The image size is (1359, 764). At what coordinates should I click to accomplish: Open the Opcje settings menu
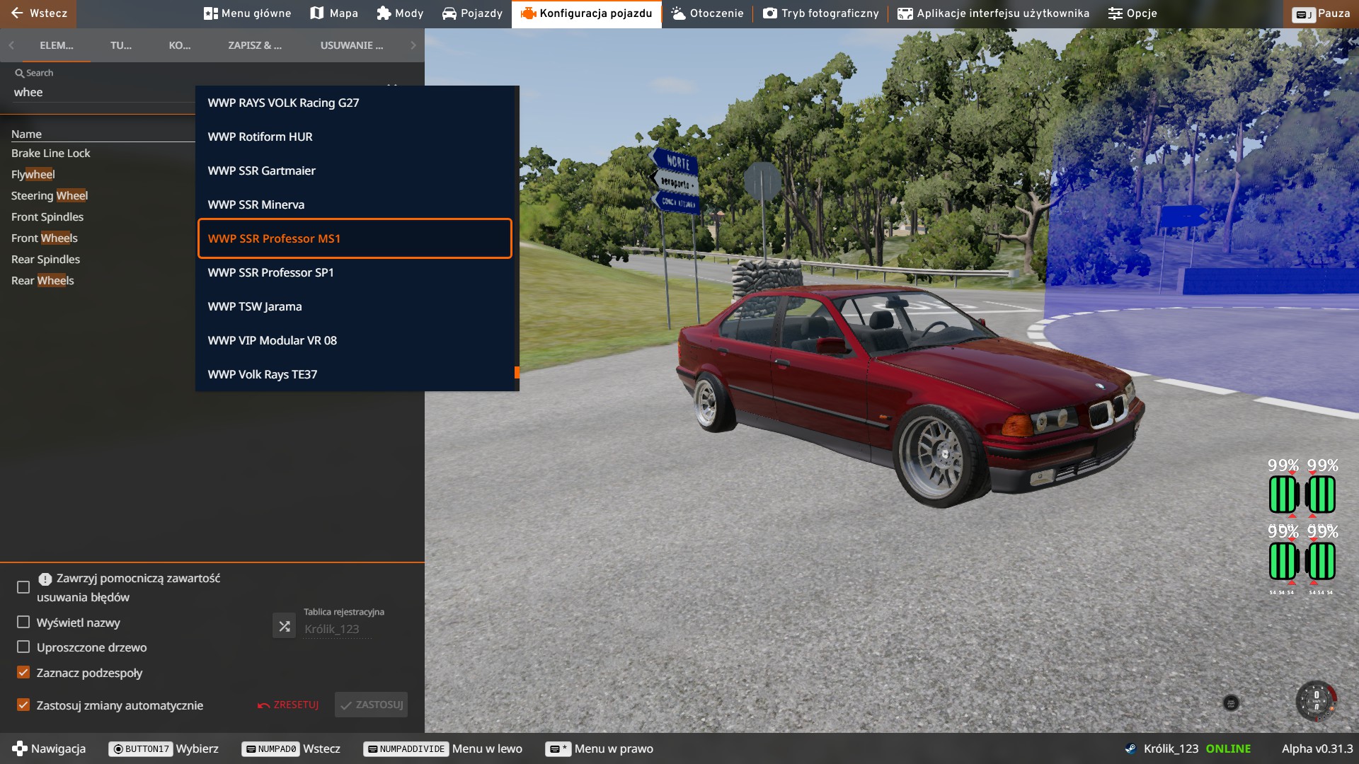(x=1132, y=13)
